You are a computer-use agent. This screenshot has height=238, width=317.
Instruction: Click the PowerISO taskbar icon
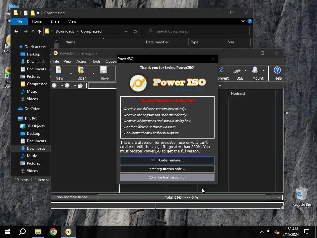coord(68,232)
